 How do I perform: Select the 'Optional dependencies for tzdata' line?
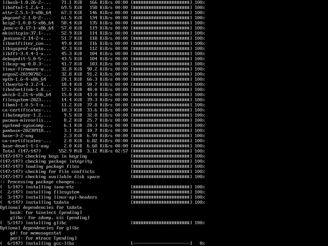click(x=41, y=208)
